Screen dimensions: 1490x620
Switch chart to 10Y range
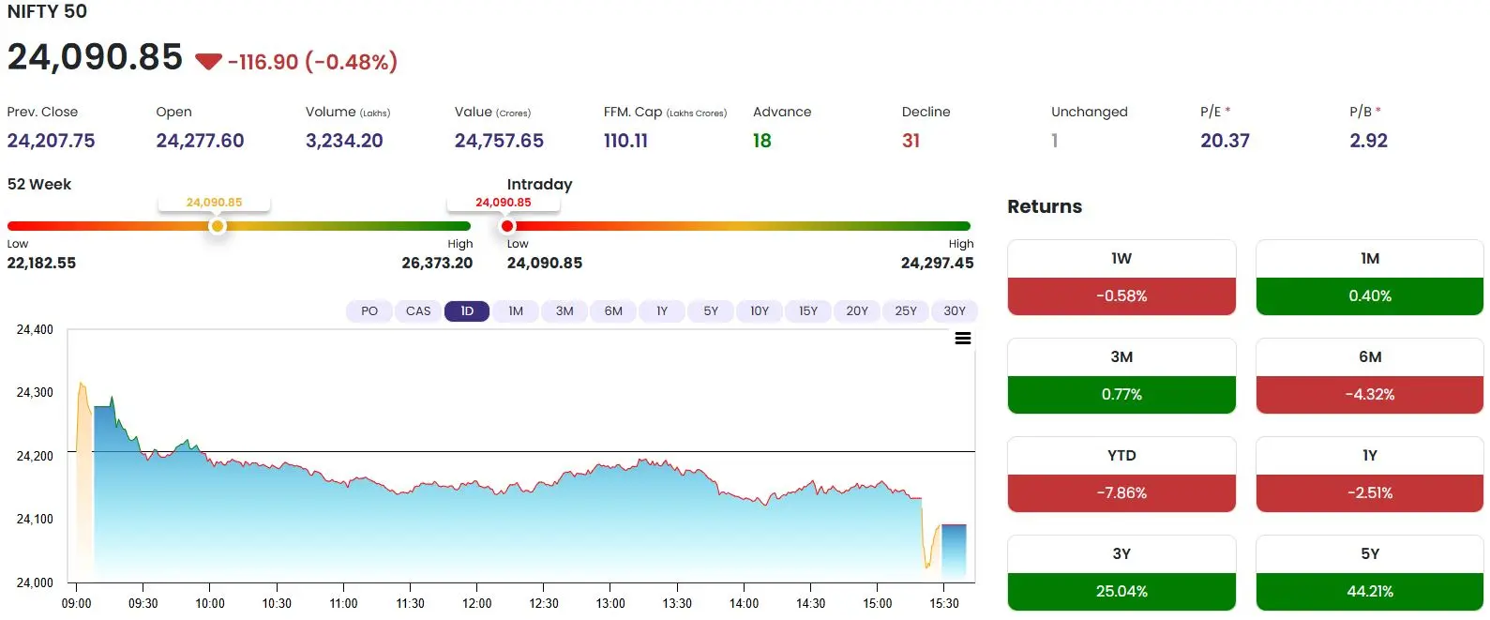[x=760, y=311]
